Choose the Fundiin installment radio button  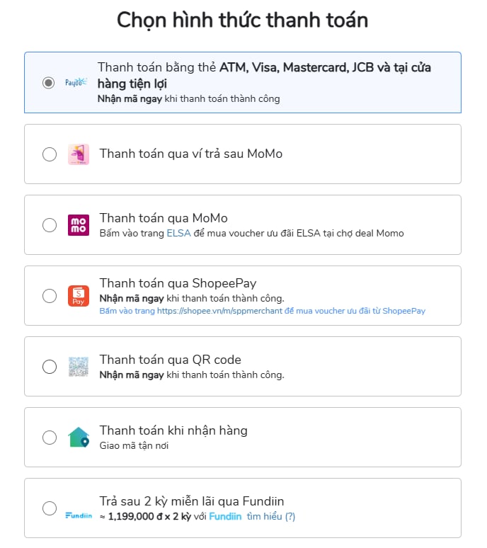point(50,508)
